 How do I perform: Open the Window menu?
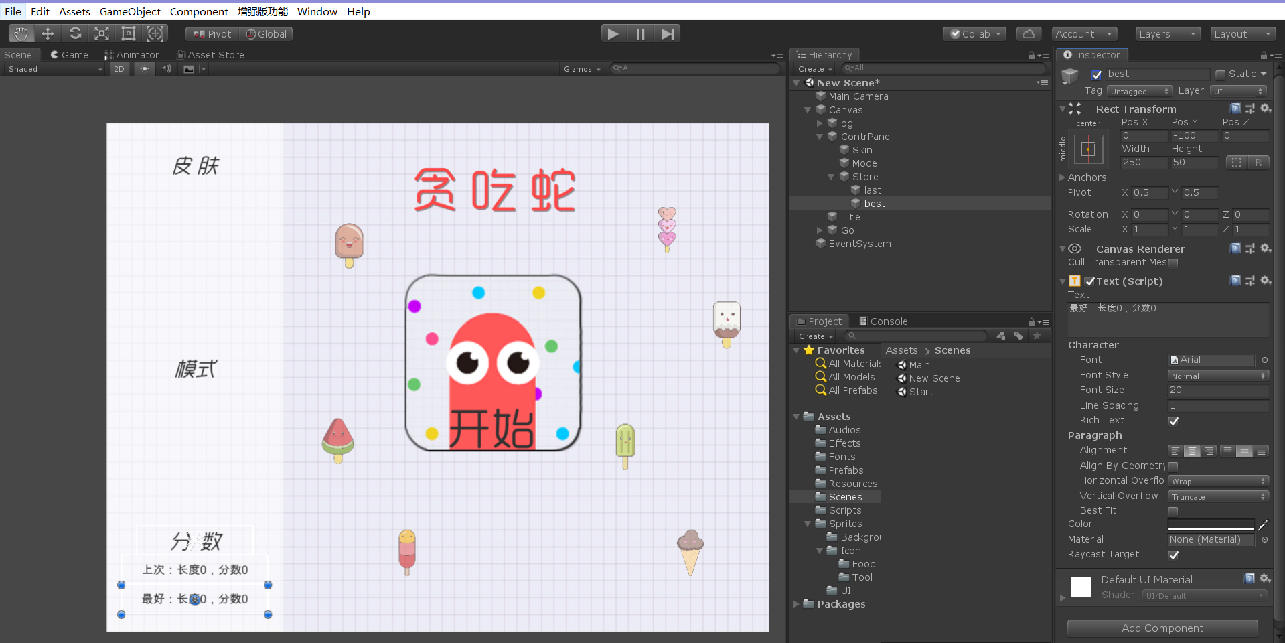click(317, 11)
